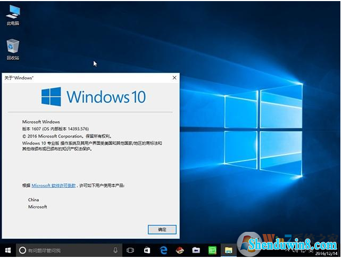Launch Microsoft Edge from taskbar
342x258 pixels.
(x=164, y=251)
